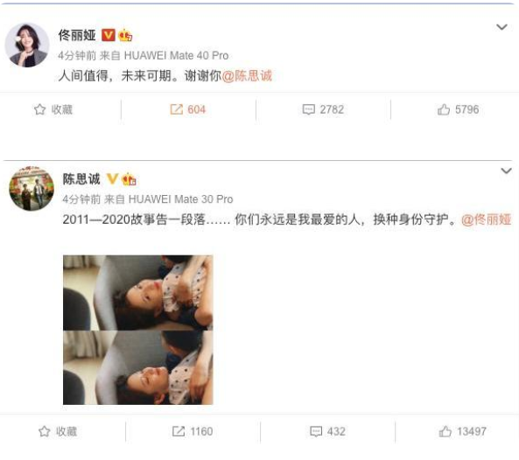Repost the second post showing 1160
The height and width of the screenshot is (460, 519).
(179, 431)
